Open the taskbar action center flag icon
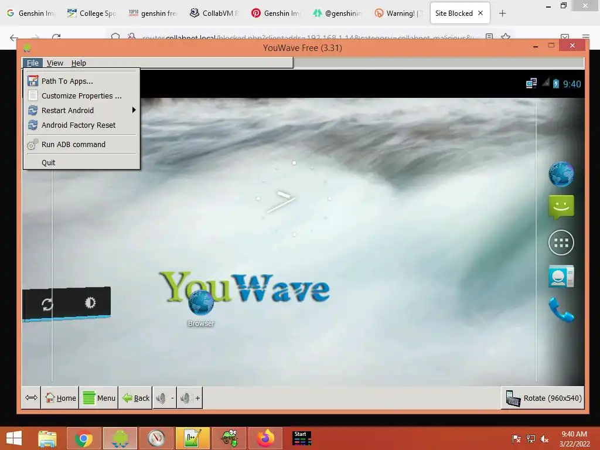This screenshot has height=450, width=600. 516,439
